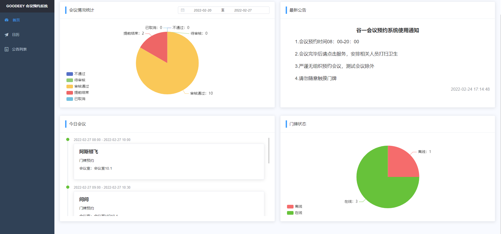Image resolution: width=501 pixels, height=234 pixels.
Task: Hide 审核通过 series via legend
Action: point(78,87)
